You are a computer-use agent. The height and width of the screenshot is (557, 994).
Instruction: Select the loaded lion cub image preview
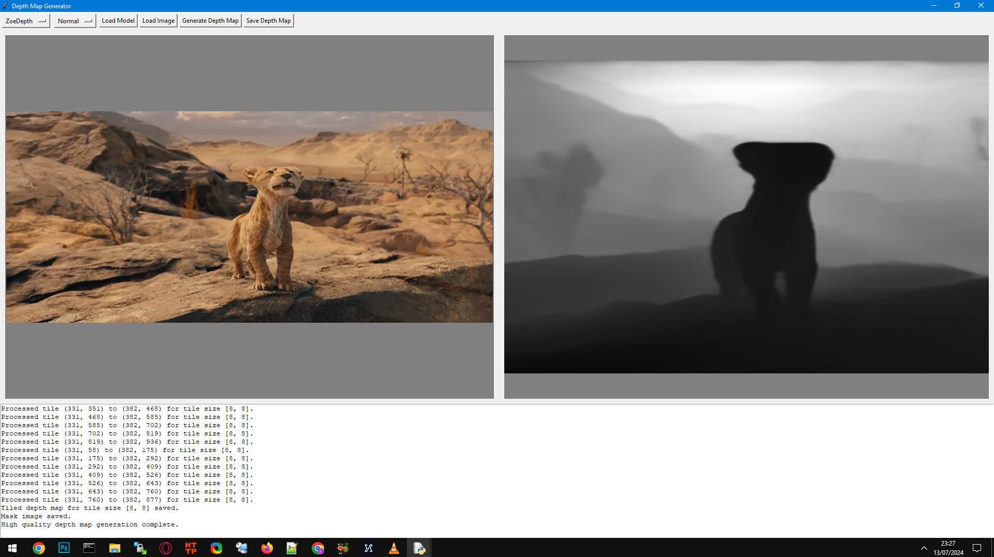click(x=249, y=216)
